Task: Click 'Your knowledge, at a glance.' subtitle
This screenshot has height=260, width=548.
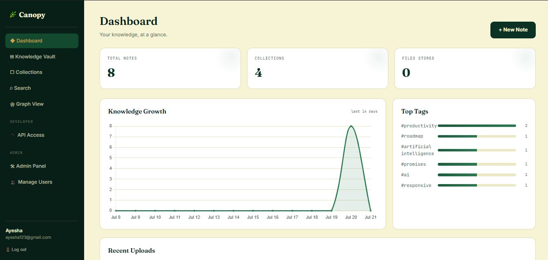Action: [x=134, y=35]
